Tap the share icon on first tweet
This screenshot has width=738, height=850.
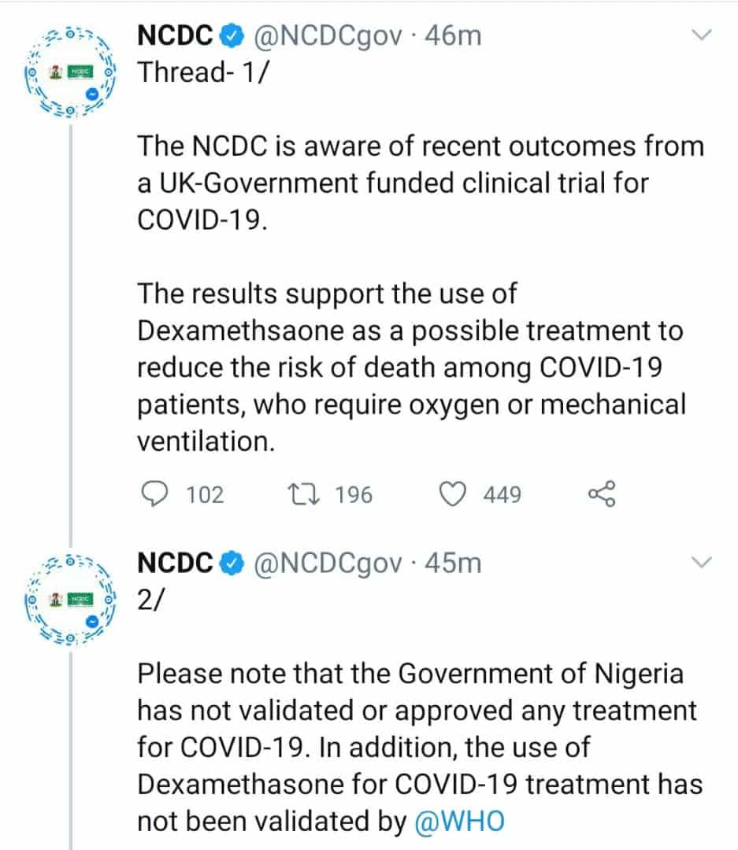click(602, 494)
